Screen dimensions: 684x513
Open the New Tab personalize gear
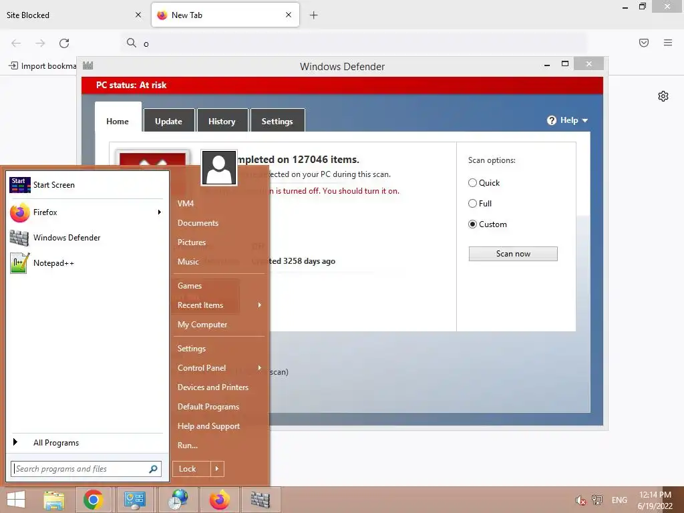(663, 96)
